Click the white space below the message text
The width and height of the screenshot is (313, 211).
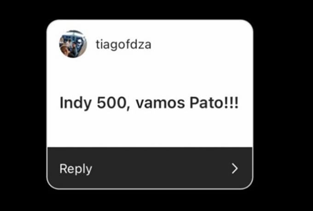coord(150,129)
